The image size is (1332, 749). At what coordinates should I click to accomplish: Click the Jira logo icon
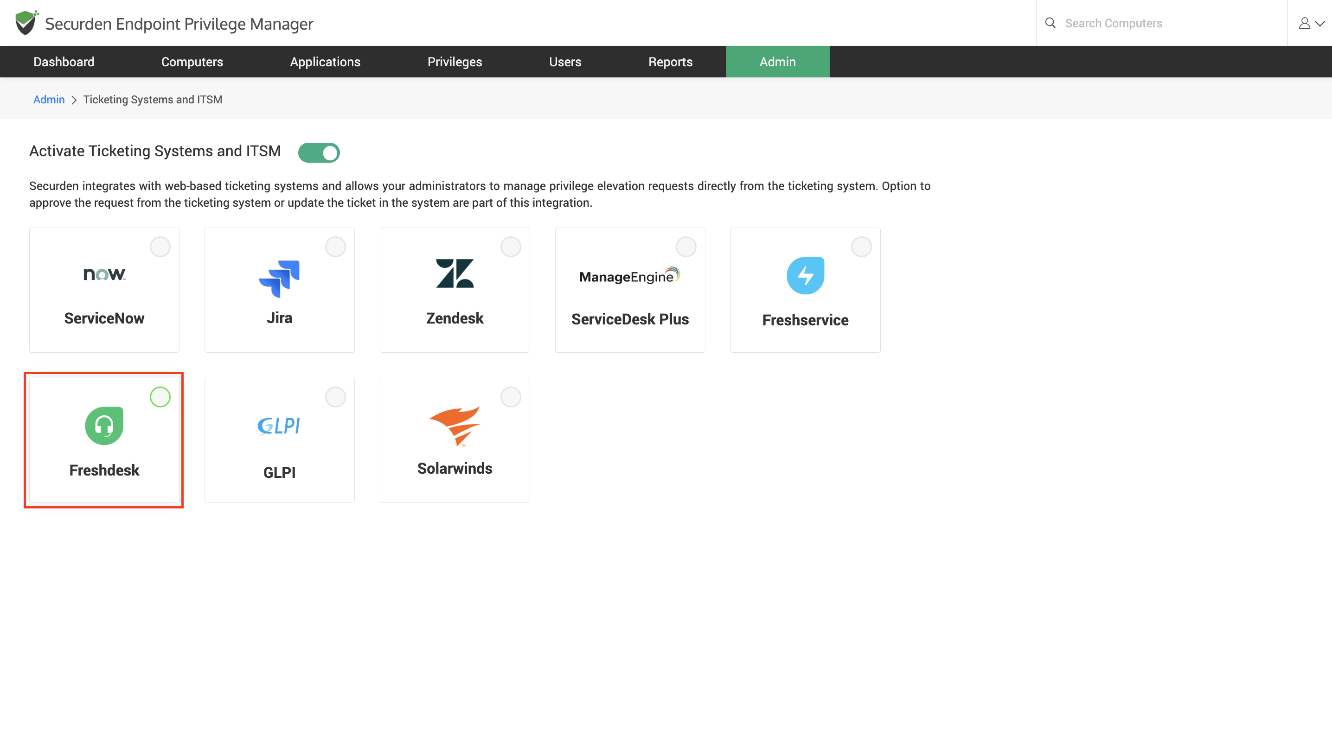click(x=279, y=278)
